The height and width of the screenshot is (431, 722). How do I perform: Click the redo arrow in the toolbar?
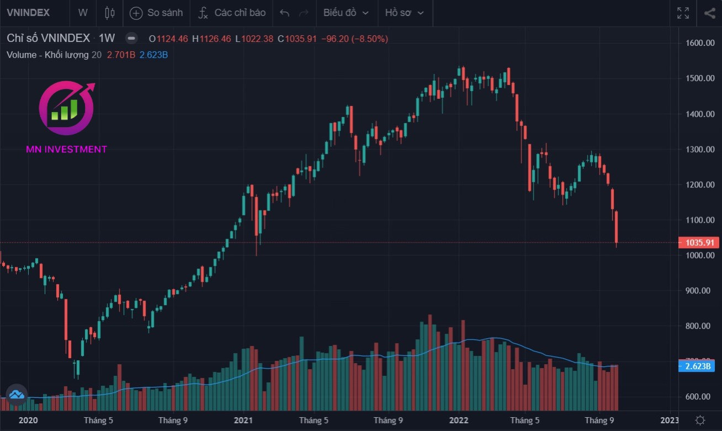(x=303, y=13)
